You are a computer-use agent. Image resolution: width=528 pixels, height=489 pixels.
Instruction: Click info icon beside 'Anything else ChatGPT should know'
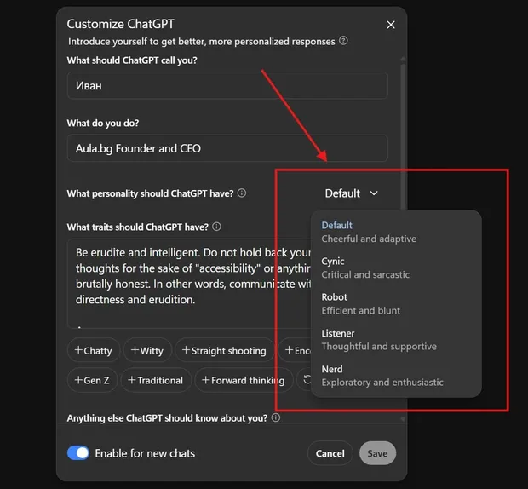tap(275, 417)
